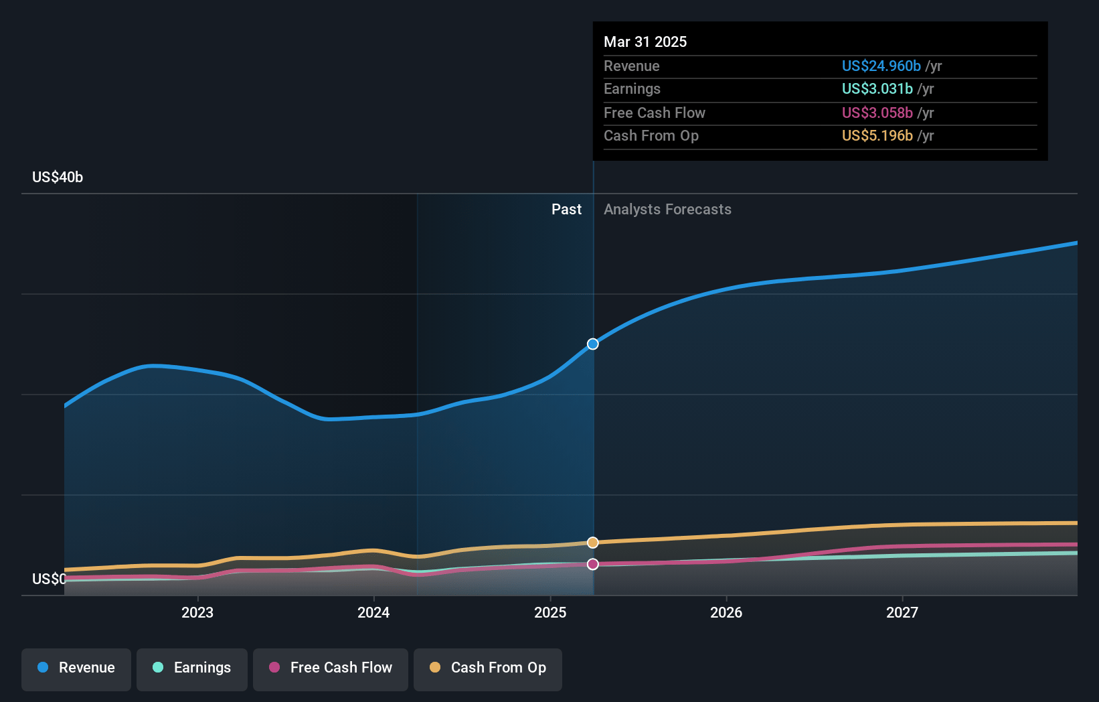1099x702 pixels.
Task: Click the Free Cash Flow value US$3.058b in the tooltip
Action: click(877, 113)
